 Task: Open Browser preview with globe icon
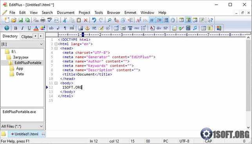pos(7,28)
